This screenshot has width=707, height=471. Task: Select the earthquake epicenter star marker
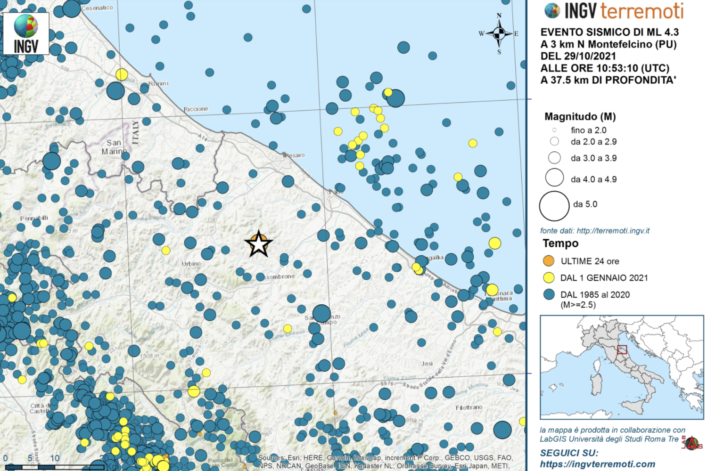[258, 244]
